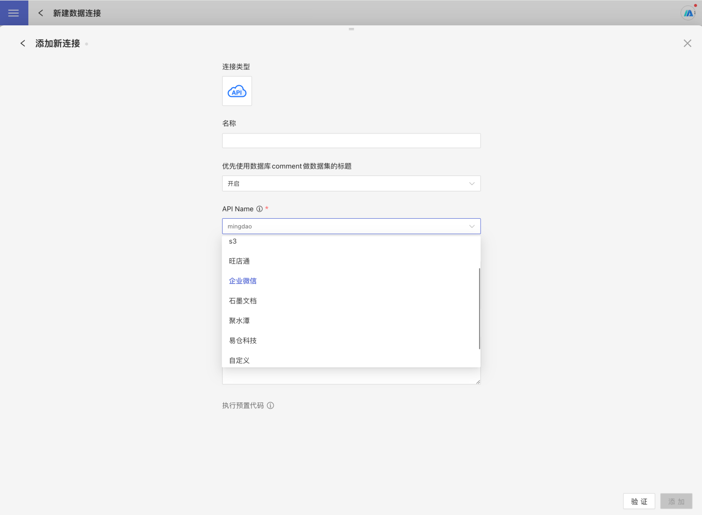
Task: Open the comment title 开启 dropdown
Action: tap(351, 184)
